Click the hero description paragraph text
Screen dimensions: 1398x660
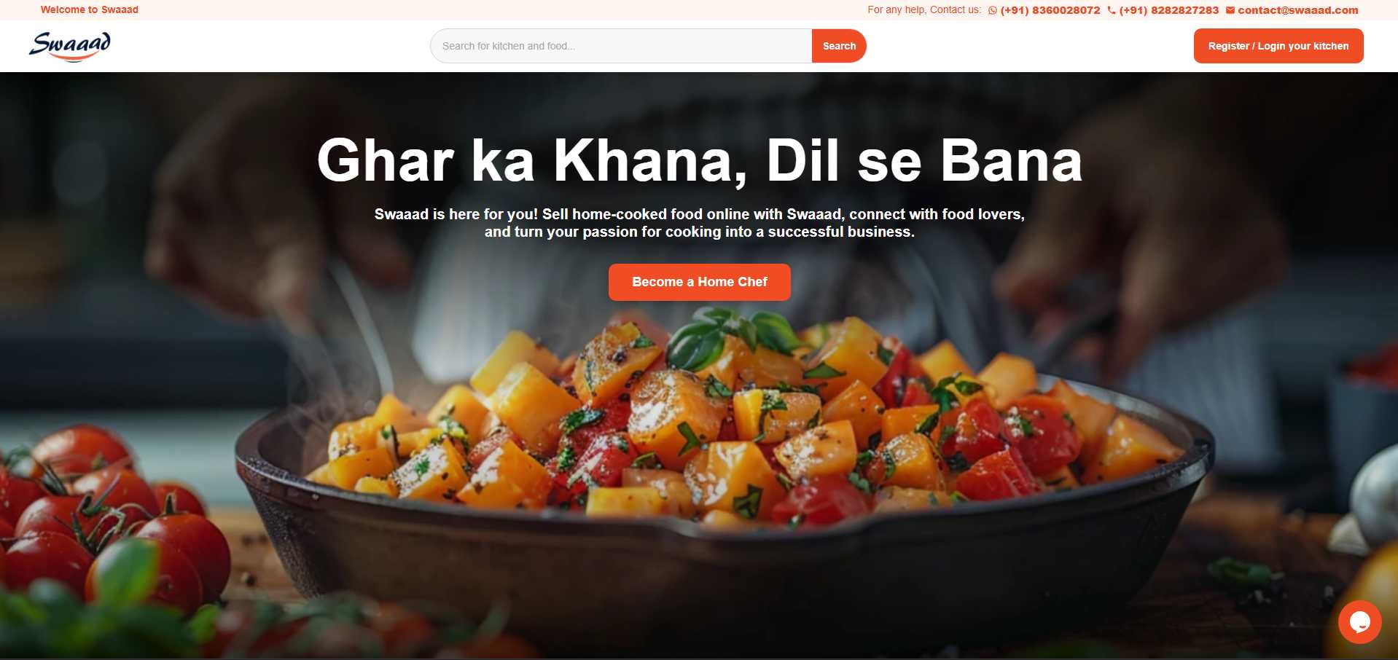(699, 223)
